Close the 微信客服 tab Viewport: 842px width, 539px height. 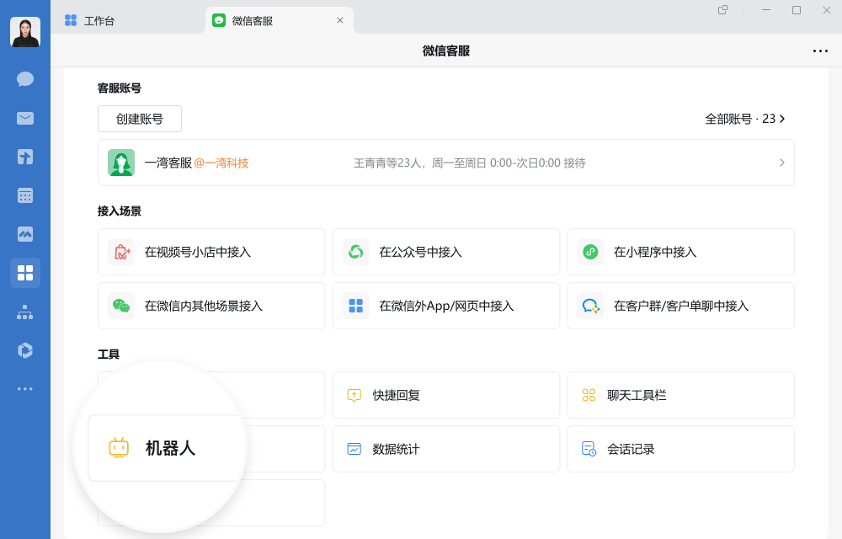(340, 20)
